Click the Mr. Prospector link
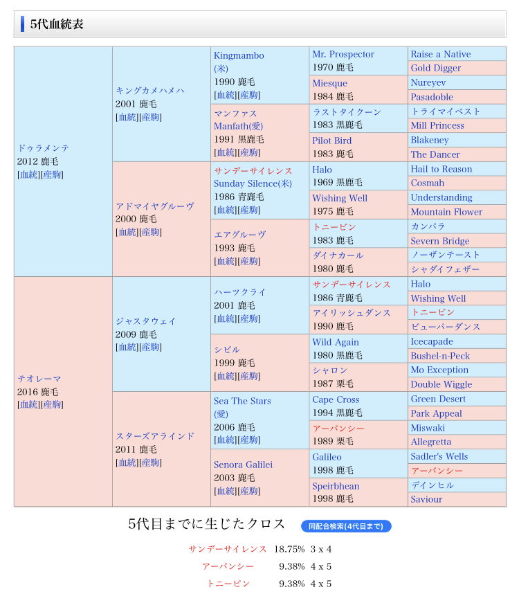Screen dimensions: 519x594 [343, 54]
